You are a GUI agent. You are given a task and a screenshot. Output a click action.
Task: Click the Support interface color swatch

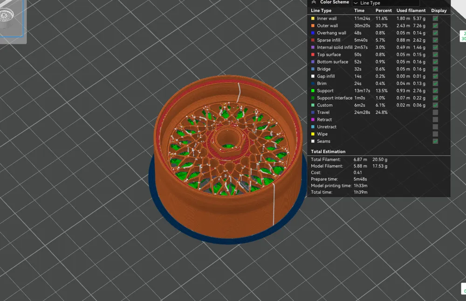point(313,98)
